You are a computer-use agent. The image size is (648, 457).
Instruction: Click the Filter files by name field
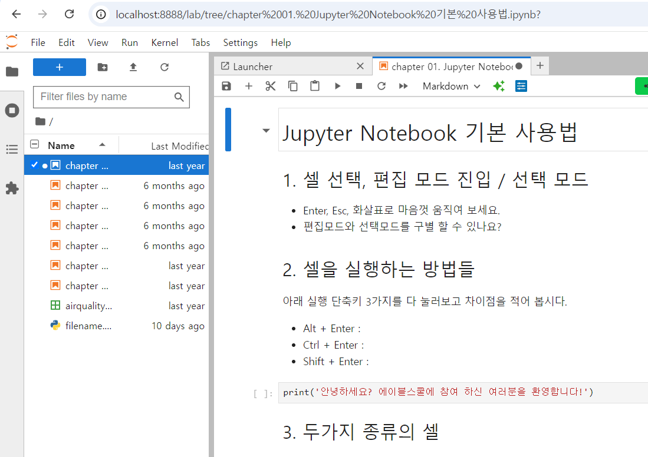pos(111,97)
